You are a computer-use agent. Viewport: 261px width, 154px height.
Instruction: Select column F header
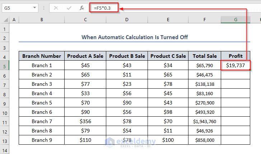click(x=205, y=20)
